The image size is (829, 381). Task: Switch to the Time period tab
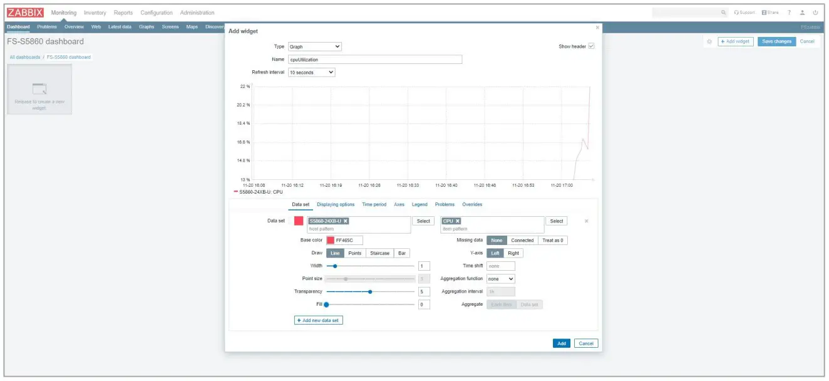tap(374, 204)
